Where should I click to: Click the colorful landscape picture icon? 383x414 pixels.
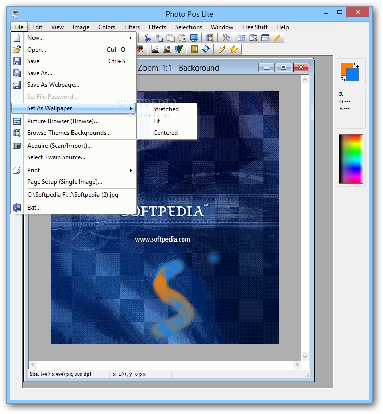point(167,49)
